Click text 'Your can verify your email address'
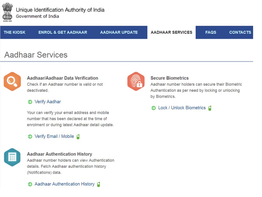This screenshot has width=262, height=197. pyautogui.click(x=58, y=112)
